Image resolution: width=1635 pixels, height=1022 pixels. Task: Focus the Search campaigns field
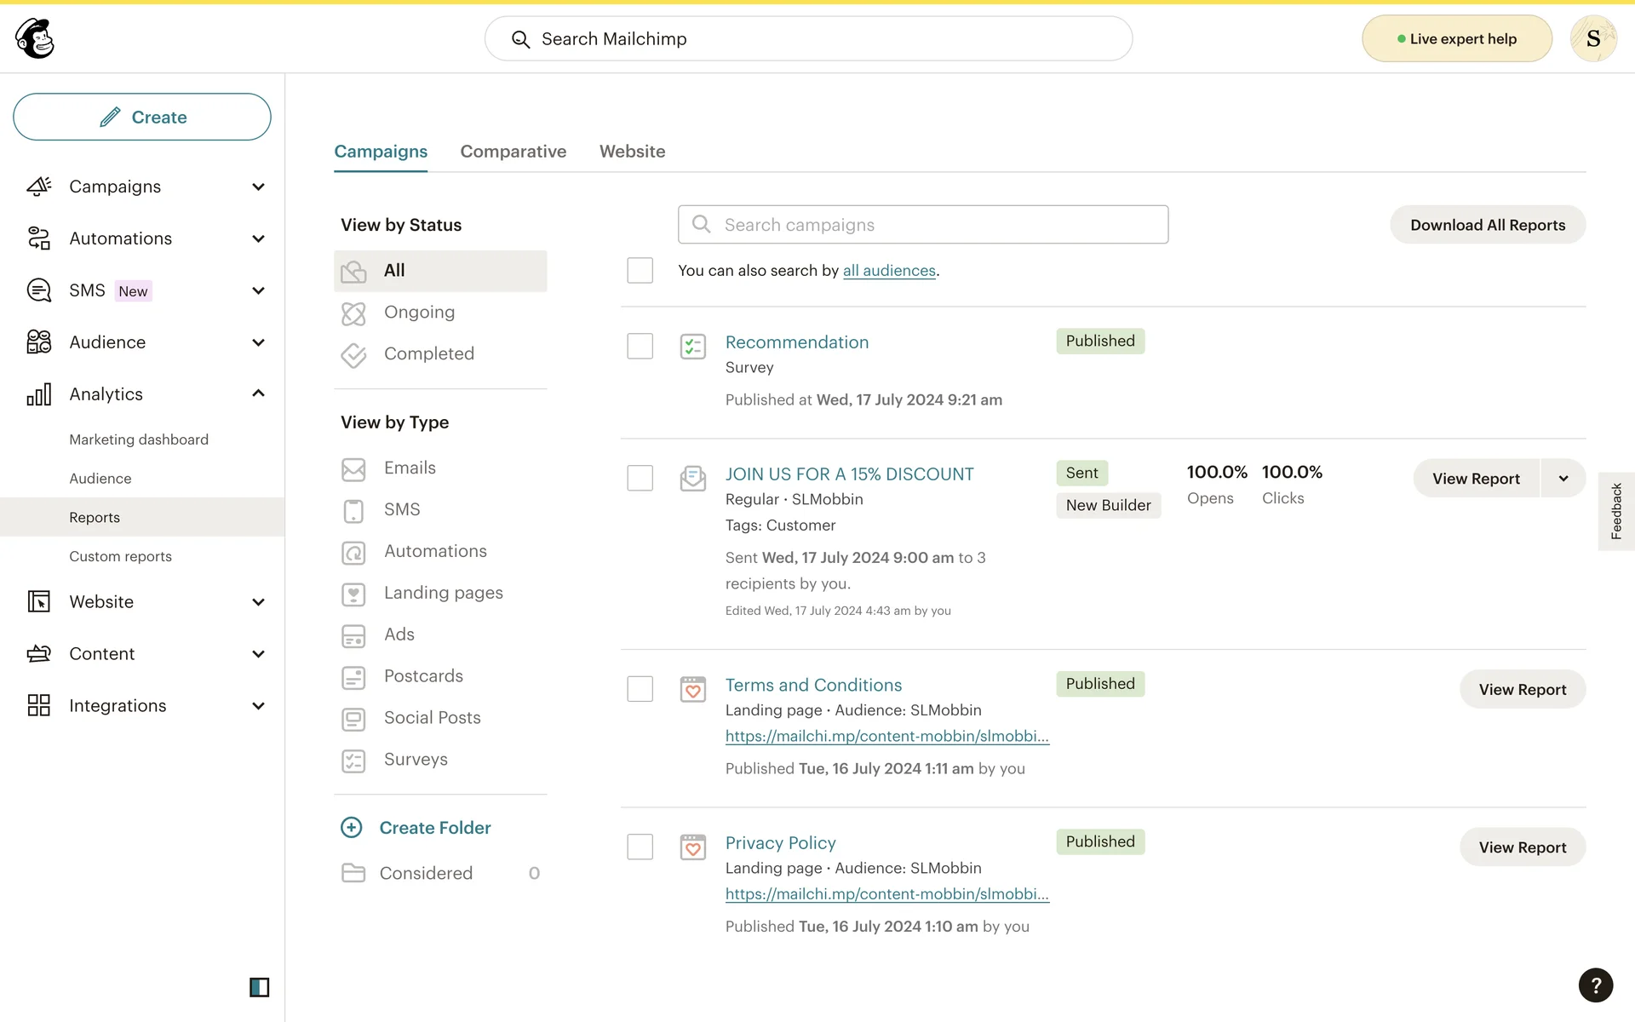point(923,225)
